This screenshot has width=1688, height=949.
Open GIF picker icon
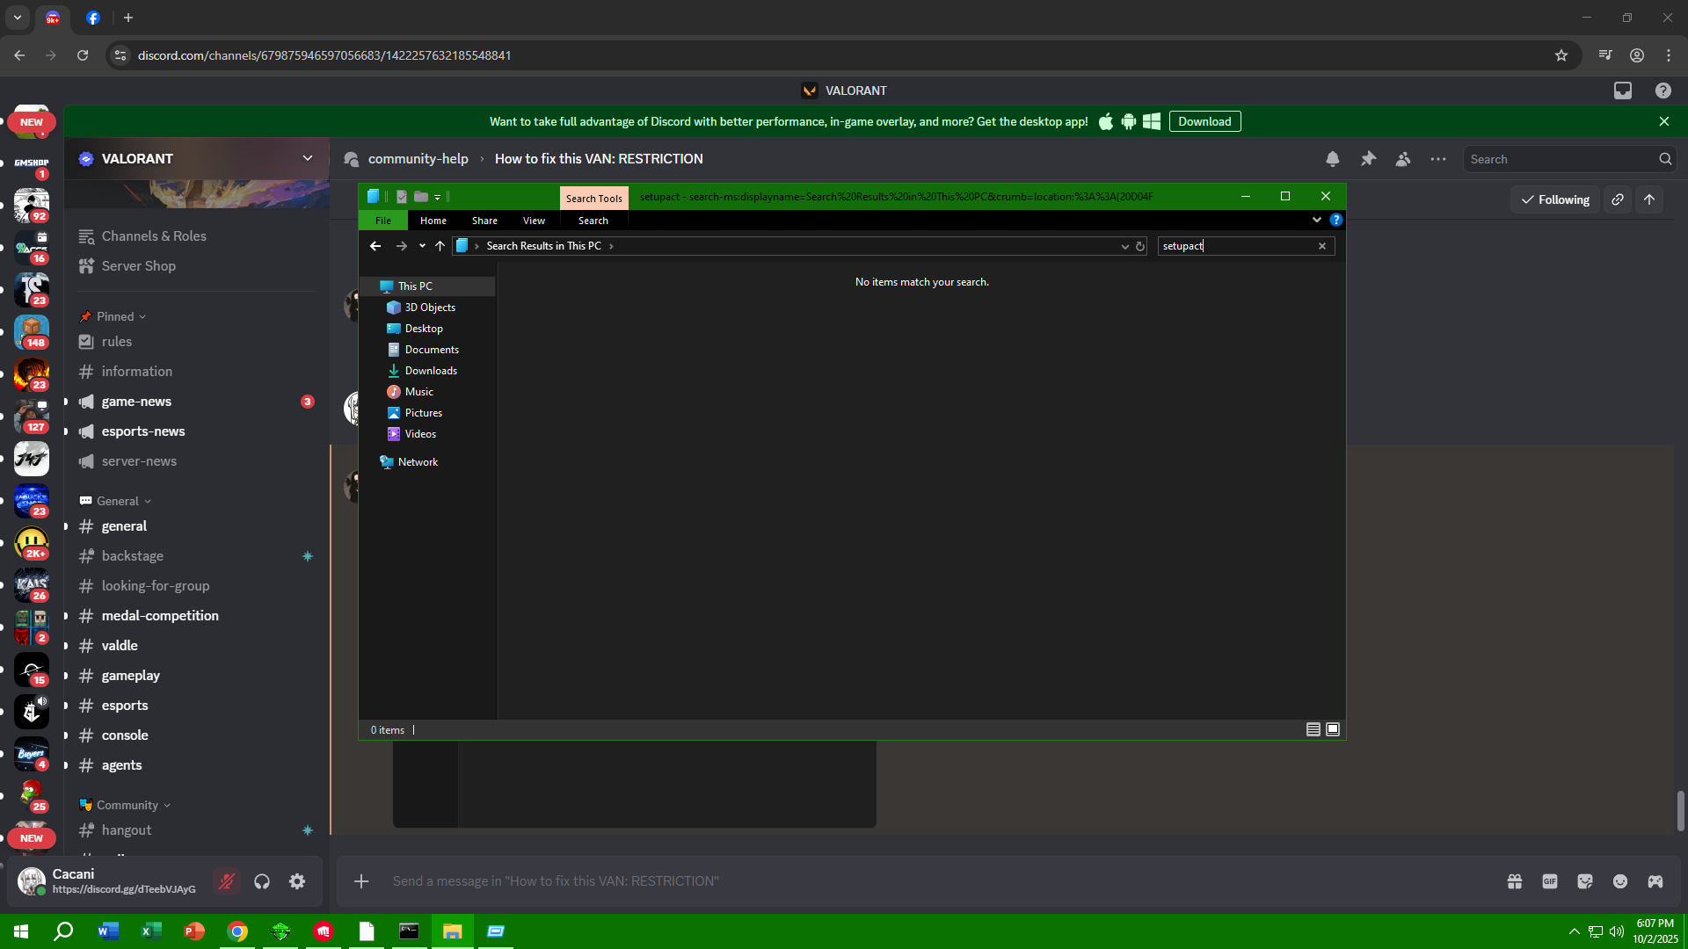[1550, 881]
